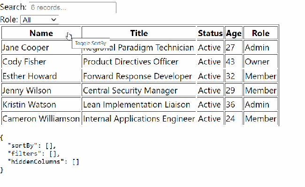
Task: Click the Owner role cell
Action: (x=260, y=62)
